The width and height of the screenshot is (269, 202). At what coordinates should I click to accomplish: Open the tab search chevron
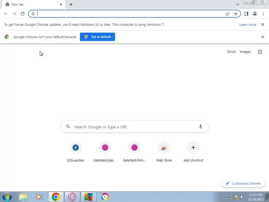pyautogui.click(x=237, y=4)
